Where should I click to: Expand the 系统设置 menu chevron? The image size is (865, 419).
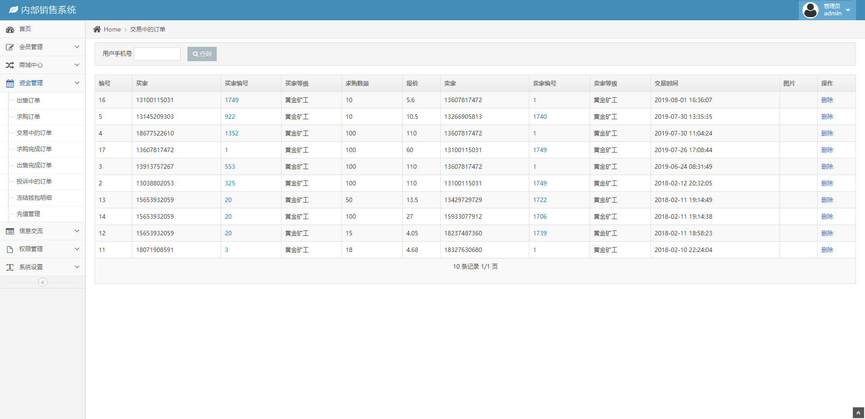(x=77, y=267)
